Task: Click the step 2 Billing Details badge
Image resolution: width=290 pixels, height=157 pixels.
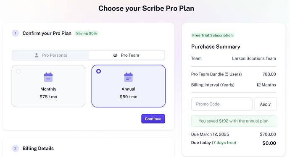Action: (x=16, y=149)
